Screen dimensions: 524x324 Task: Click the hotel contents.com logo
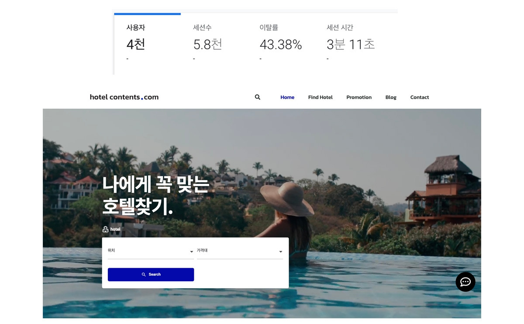click(124, 97)
